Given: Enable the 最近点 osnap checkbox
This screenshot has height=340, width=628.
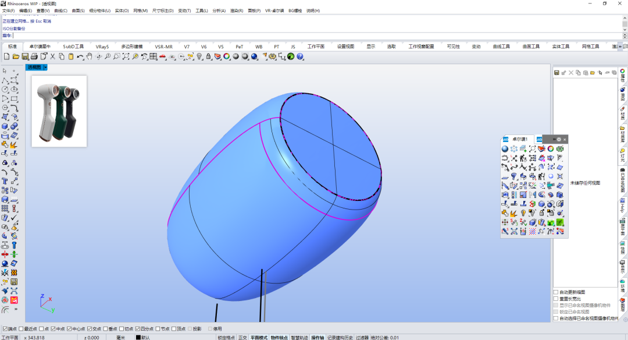Looking at the screenshot, I should [x=21, y=329].
